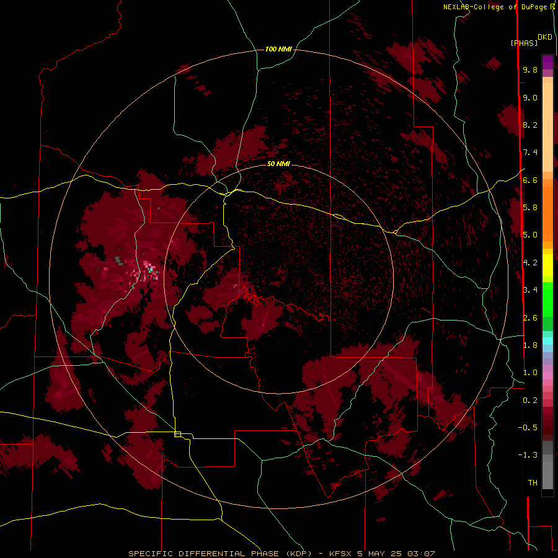
Task: Select the 9.0 scale value
Action: pyautogui.click(x=530, y=97)
